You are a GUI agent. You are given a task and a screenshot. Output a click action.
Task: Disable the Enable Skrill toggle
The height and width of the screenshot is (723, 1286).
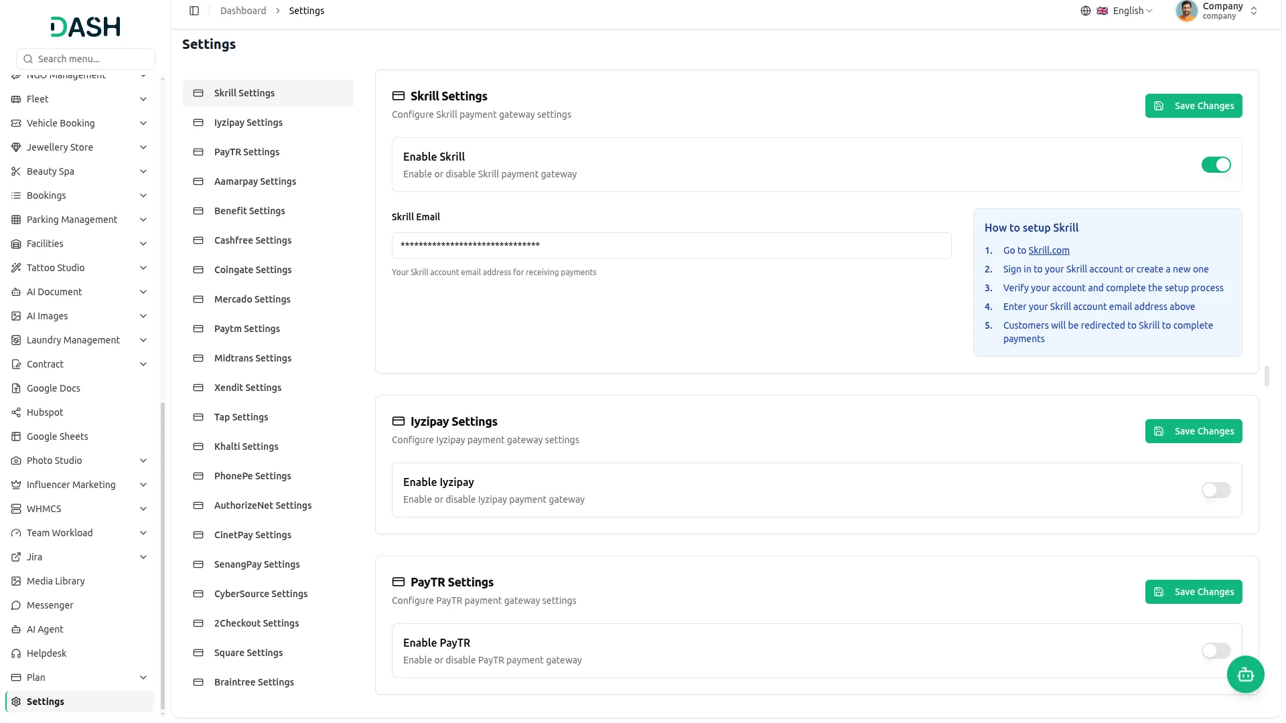[x=1216, y=165]
